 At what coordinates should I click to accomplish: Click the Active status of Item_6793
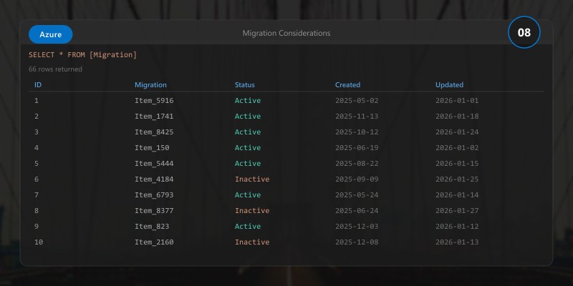tap(248, 194)
